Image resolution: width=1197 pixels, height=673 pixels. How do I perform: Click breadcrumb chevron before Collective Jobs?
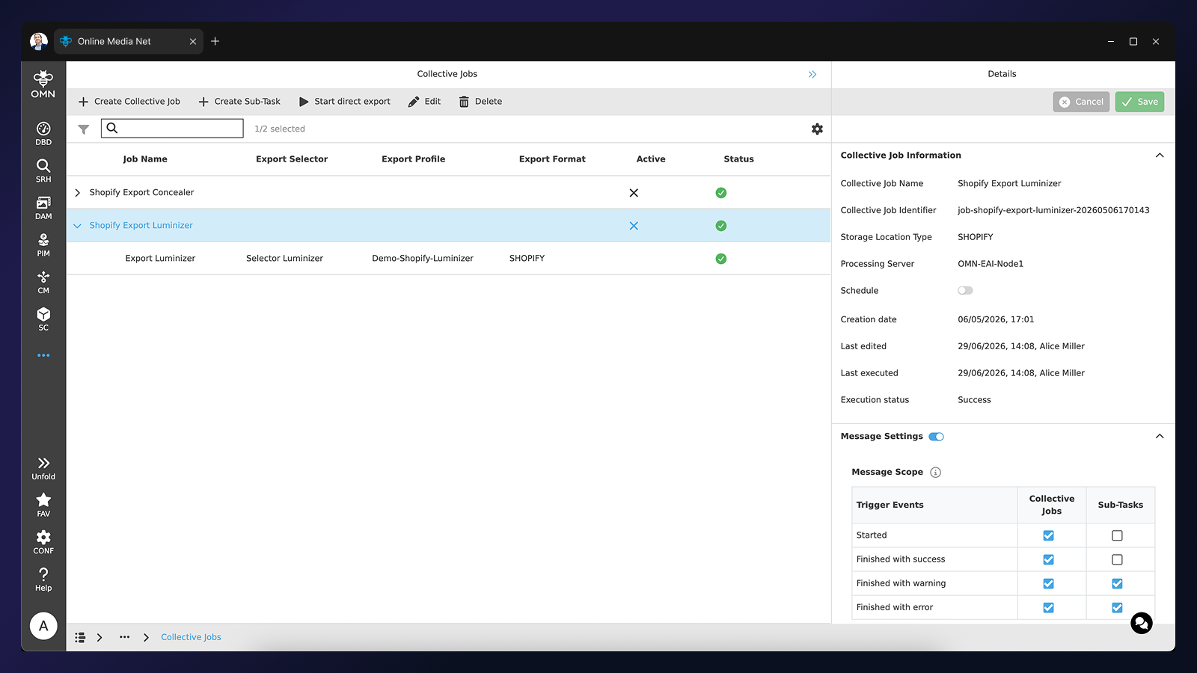(146, 637)
